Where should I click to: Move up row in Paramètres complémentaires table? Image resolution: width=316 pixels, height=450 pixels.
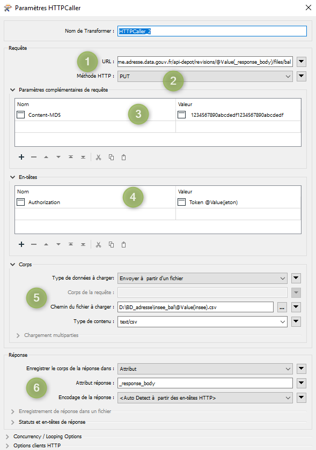click(x=46, y=157)
